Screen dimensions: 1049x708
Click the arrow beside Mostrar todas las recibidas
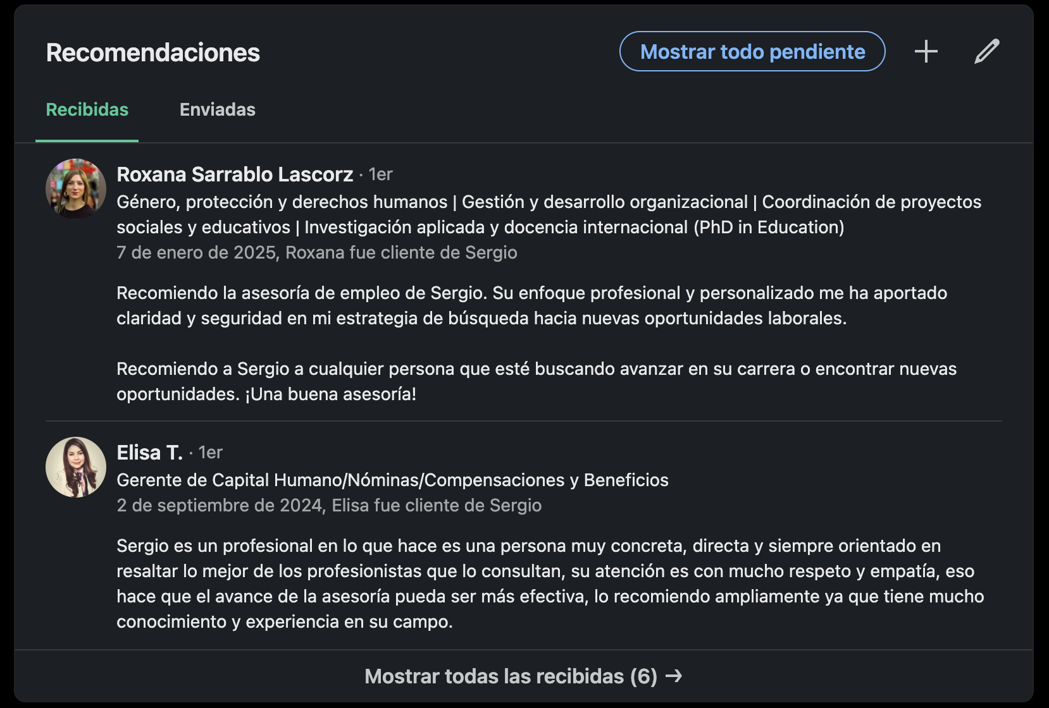(x=674, y=676)
